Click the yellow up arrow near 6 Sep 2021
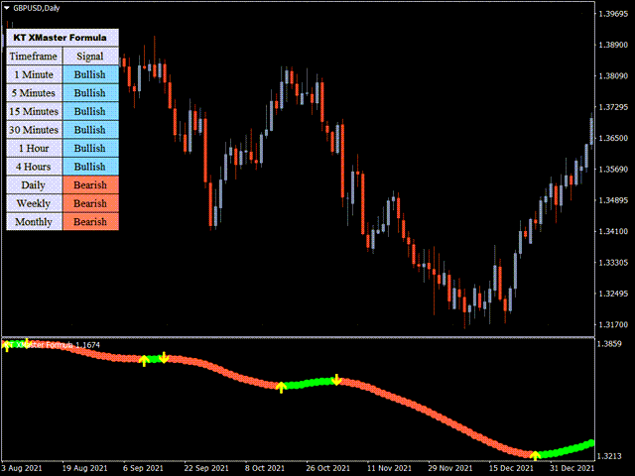The width and height of the screenshot is (635, 476). tap(144, 361)
